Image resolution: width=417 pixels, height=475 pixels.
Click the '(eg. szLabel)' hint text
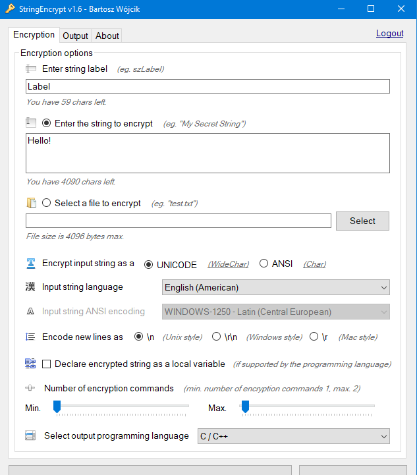pyautogui.click(x=140, y=69)
